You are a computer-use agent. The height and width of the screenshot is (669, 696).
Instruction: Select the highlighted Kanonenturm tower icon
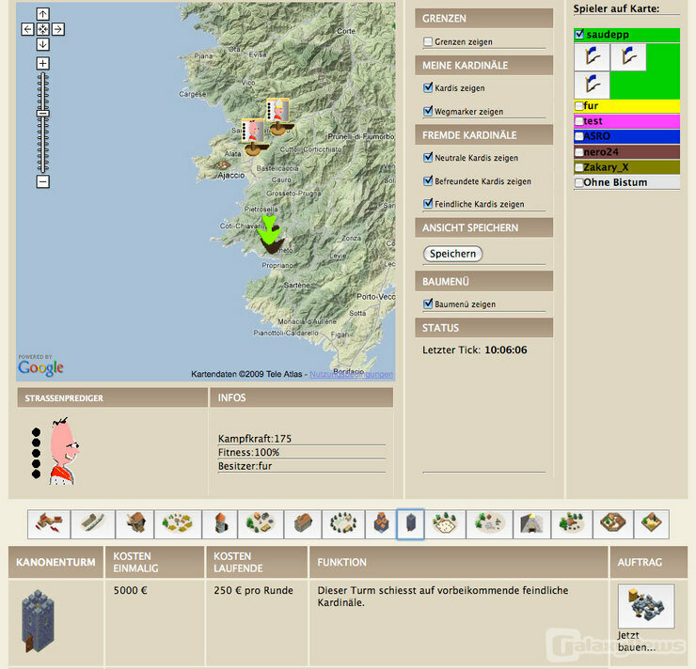[410, 524]
